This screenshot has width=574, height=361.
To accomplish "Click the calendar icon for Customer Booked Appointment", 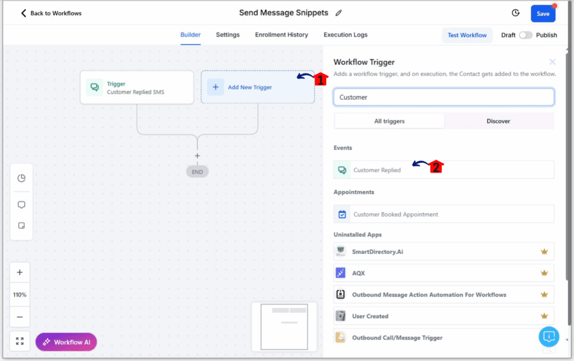I will tap(342, 214).
